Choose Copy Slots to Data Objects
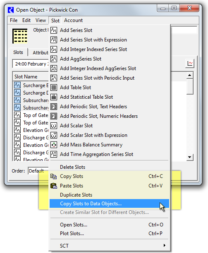Screen dimensions: 208x253 point(109,204)
